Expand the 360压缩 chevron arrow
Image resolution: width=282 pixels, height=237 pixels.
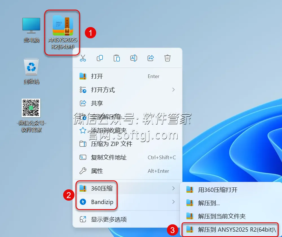click(x=173, y=188)
